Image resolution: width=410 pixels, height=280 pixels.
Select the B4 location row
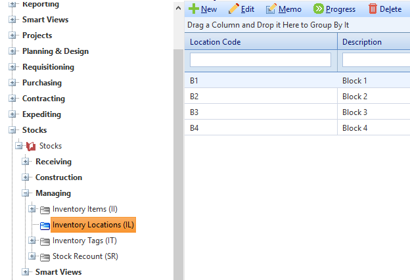(x=297, y=128)
